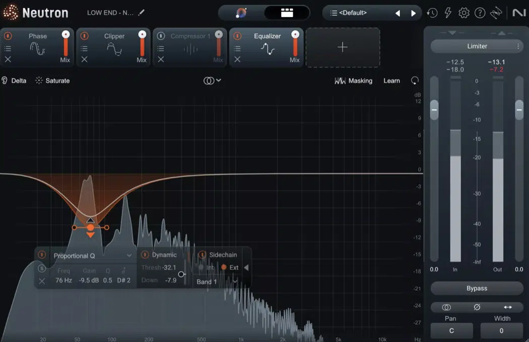The image size is (529, 342).
Task: Edit the preset name with the pencil icon
Action: pos(142,13)
